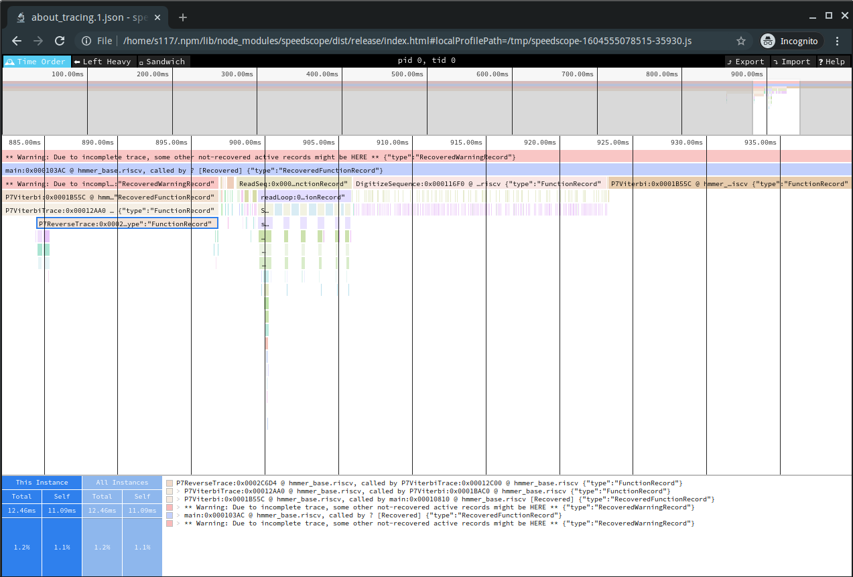Switch to Sandwich view
The image size is (853, 577).
click(161, 62)
